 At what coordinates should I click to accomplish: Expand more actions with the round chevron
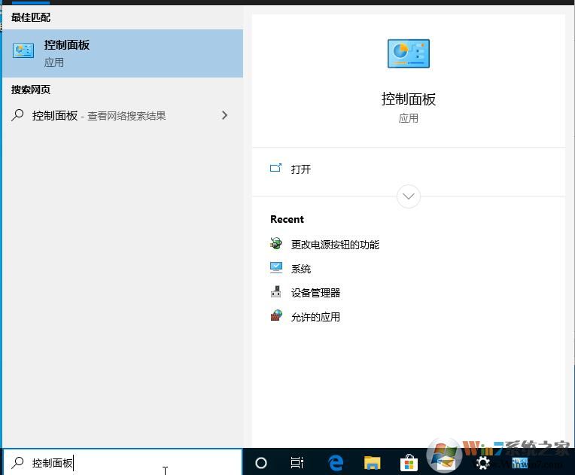(x=409, y=196)
